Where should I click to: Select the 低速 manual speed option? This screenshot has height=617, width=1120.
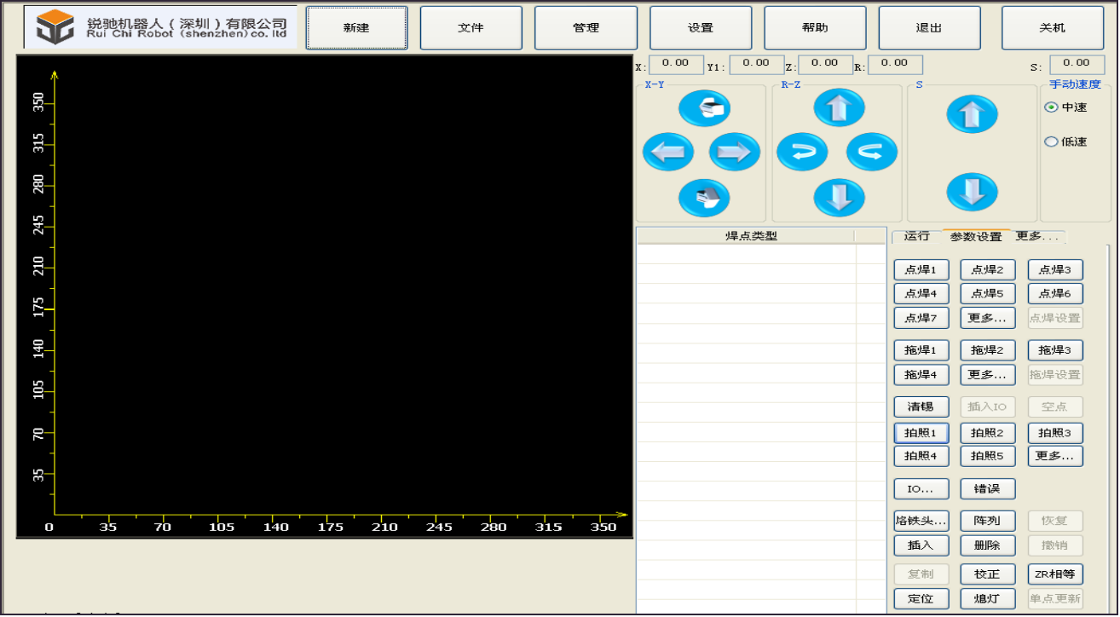click(x=1052, y=141)
